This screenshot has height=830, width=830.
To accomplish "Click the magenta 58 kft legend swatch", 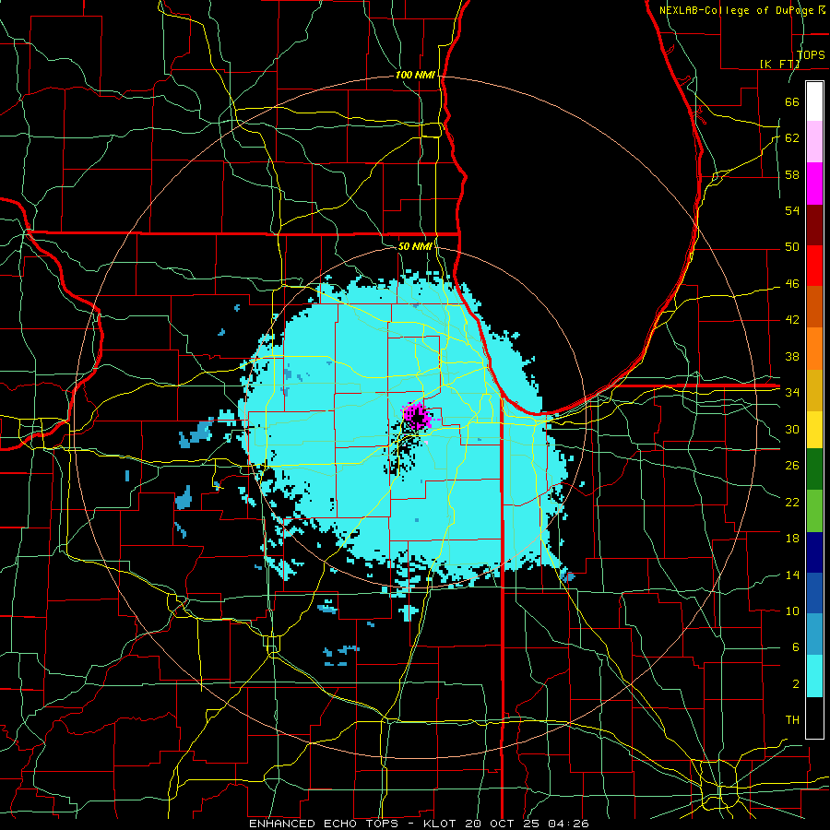I will click(814, 184).
